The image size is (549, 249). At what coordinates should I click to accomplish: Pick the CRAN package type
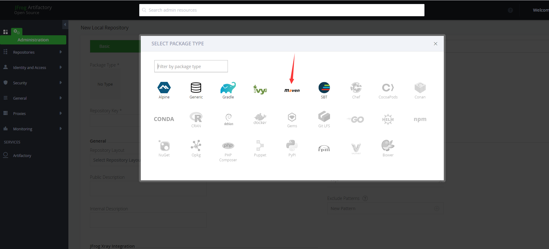pyautogui.click(x=196, y=120)
